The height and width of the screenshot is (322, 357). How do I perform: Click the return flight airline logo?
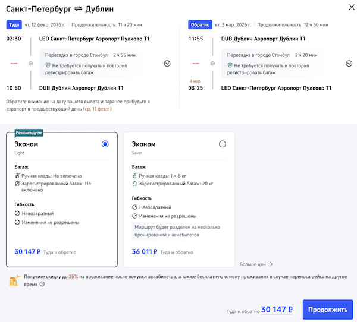[x=196, y=62]
